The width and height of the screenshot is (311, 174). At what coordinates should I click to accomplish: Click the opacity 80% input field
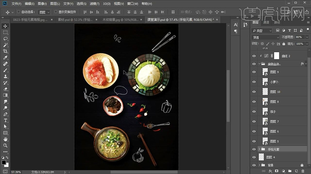click(x=299, y=37)
